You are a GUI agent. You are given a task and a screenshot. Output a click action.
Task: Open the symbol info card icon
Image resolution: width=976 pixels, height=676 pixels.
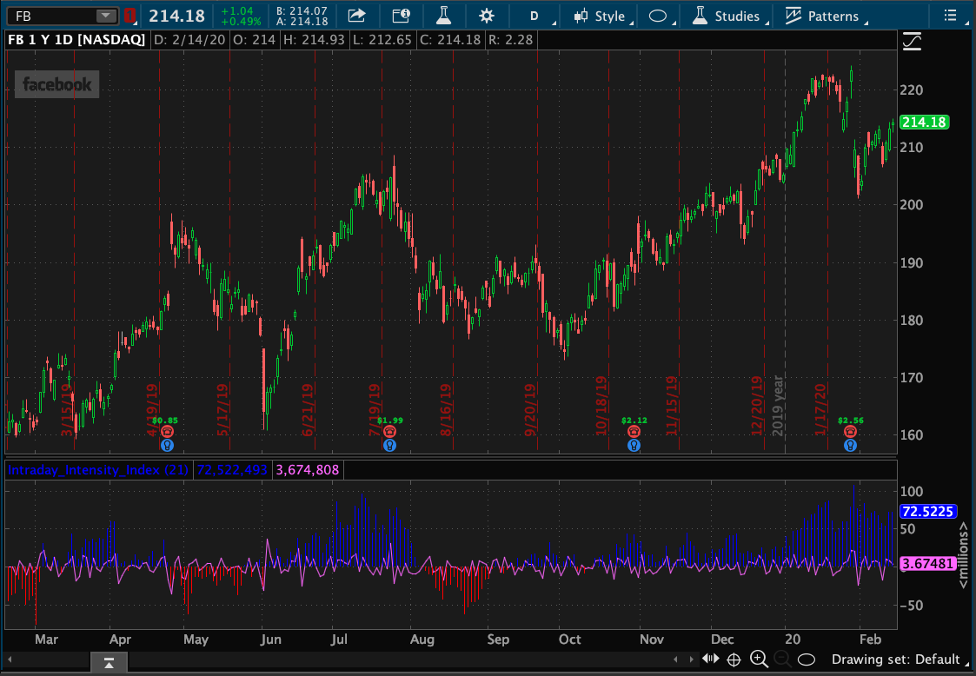click(x=401, y=16)
